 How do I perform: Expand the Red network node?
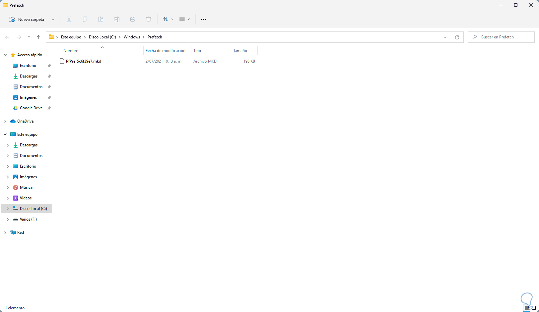pyautogui.click(x=5, y=233)
